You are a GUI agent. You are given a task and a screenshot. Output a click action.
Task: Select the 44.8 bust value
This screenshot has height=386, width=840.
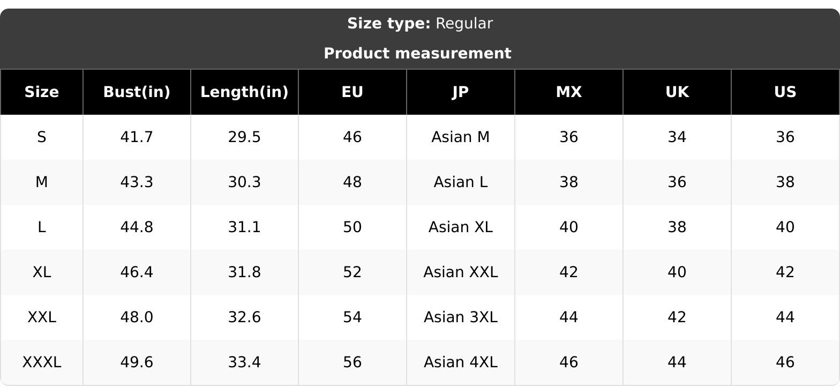tap(137, 227)
